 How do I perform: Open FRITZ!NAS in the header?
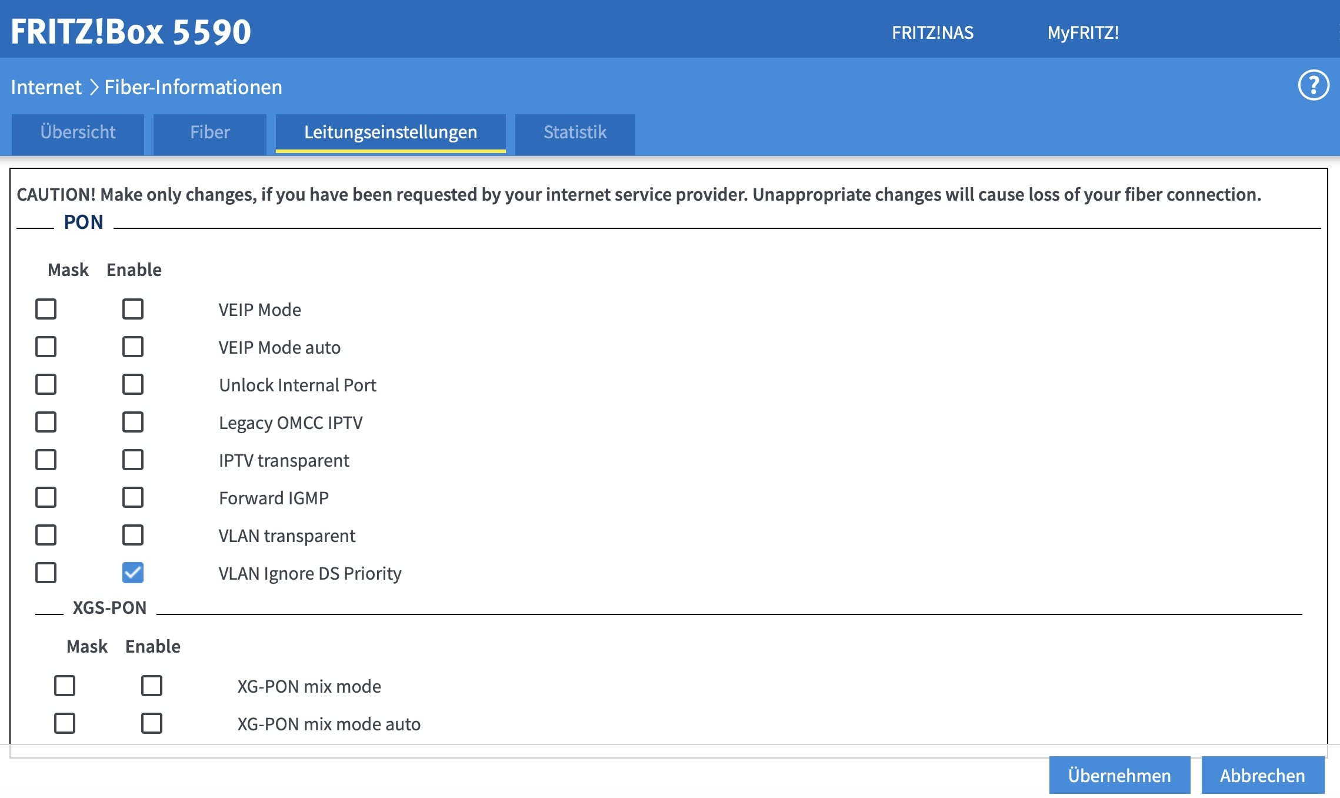click(932, 32)
